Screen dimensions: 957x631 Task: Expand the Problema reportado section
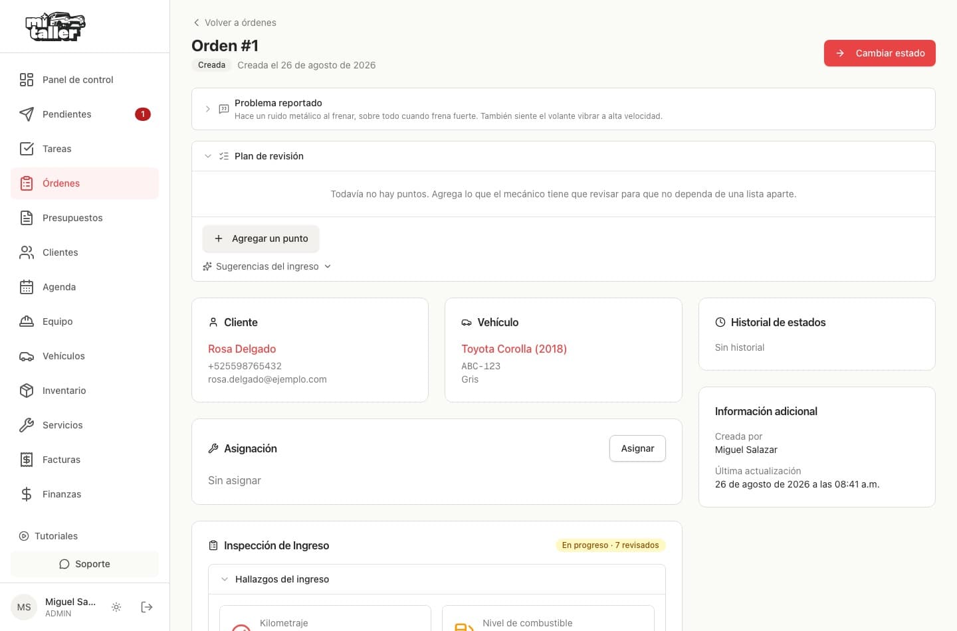563,109
